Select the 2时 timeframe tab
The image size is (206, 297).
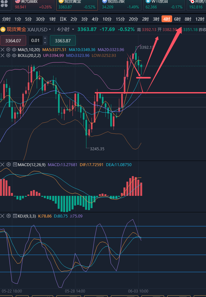(145, 19)
